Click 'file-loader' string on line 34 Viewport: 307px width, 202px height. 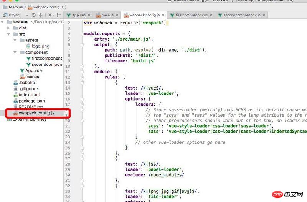coord(162,197)
